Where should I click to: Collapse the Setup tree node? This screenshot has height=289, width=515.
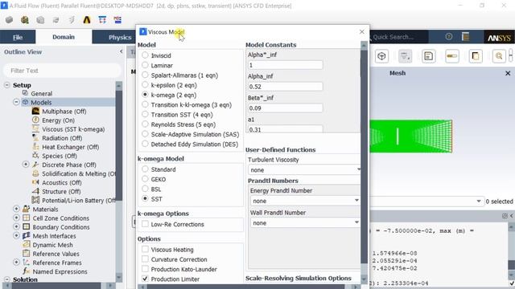tap(7, 85)
